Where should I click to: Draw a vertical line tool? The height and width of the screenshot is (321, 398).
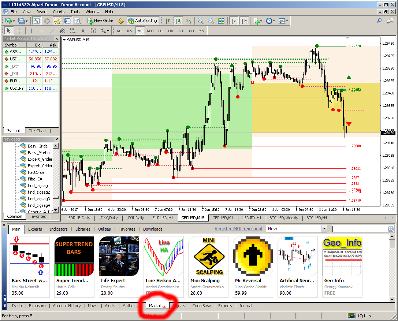(x=31, y=31)
